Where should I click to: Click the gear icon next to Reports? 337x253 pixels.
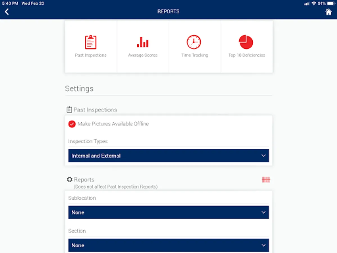tap(70, 179)
